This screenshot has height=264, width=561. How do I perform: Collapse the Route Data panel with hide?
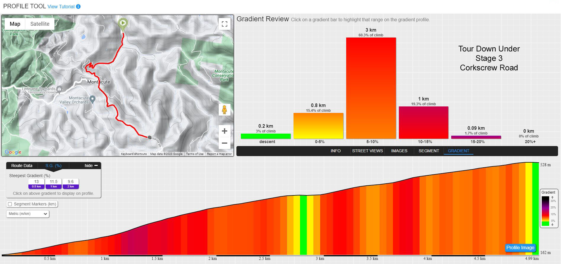(x=91, y=166)
